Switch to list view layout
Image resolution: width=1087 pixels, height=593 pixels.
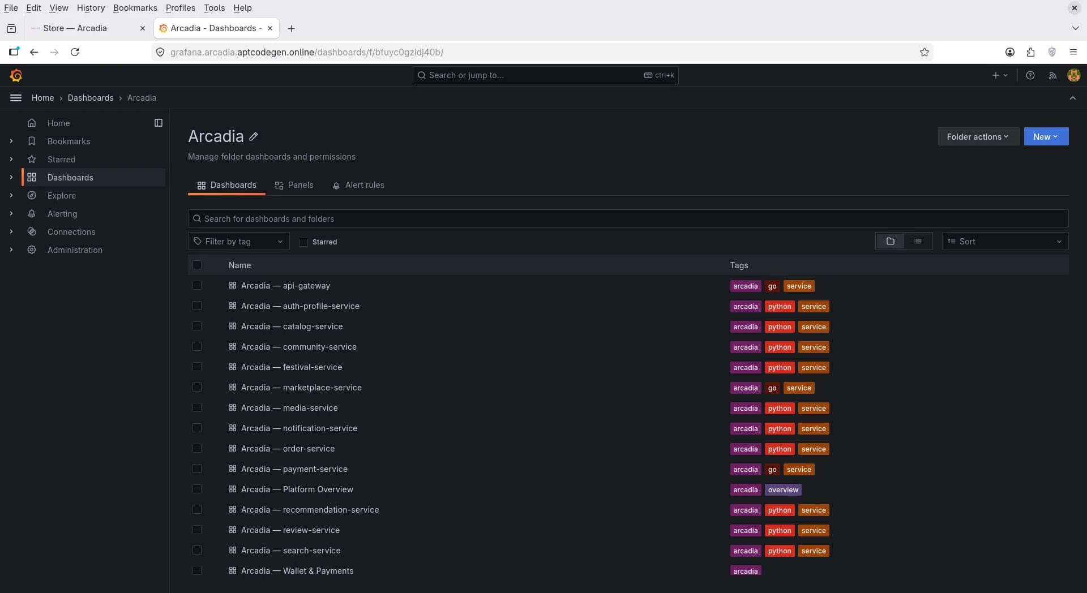[x=918, y=242]
